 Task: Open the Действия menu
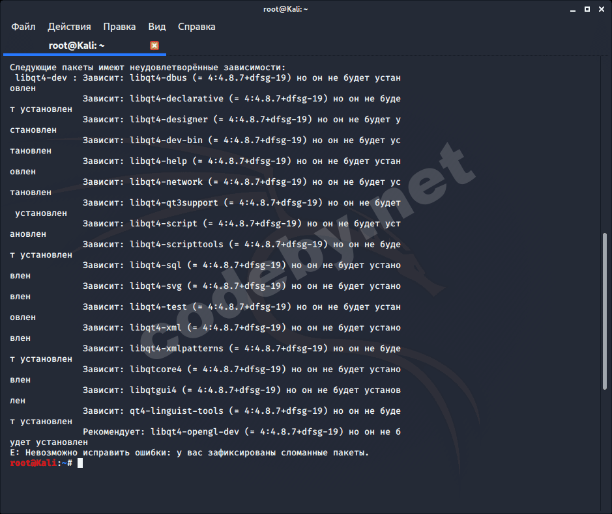coord(69,27)
